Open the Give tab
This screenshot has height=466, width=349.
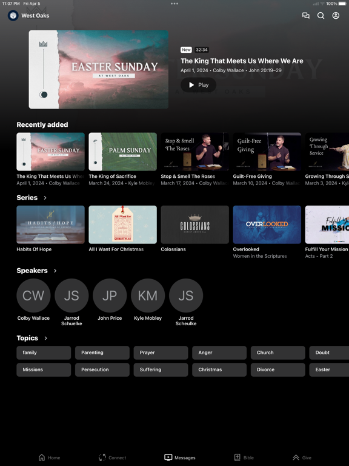[x=302, y=458]
